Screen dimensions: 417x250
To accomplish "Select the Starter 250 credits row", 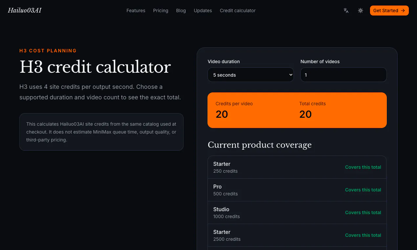I will pos(297,167).
